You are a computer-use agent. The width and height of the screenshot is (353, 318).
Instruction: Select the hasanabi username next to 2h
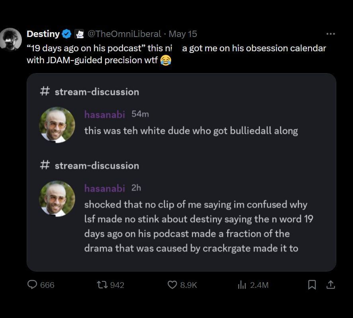pos(104,188)
